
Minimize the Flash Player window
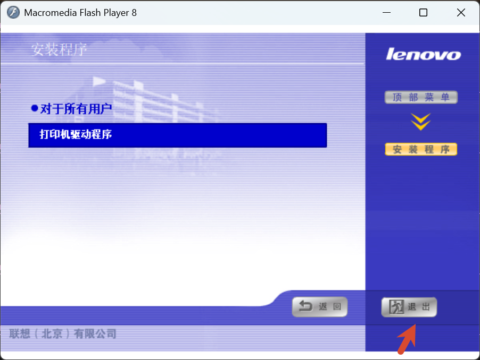pyautogui.click(x=387, y=13)
